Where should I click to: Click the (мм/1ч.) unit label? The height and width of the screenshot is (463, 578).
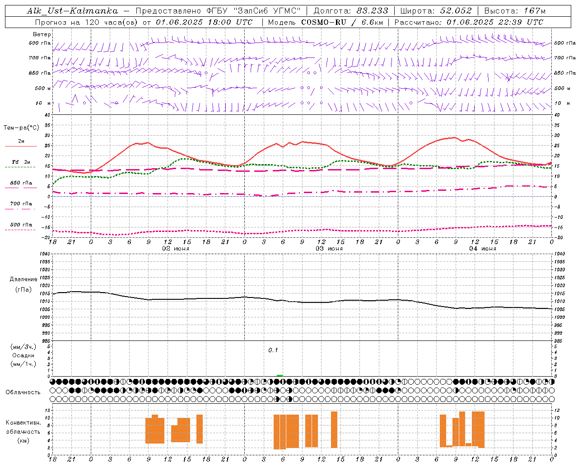point(23,364)
